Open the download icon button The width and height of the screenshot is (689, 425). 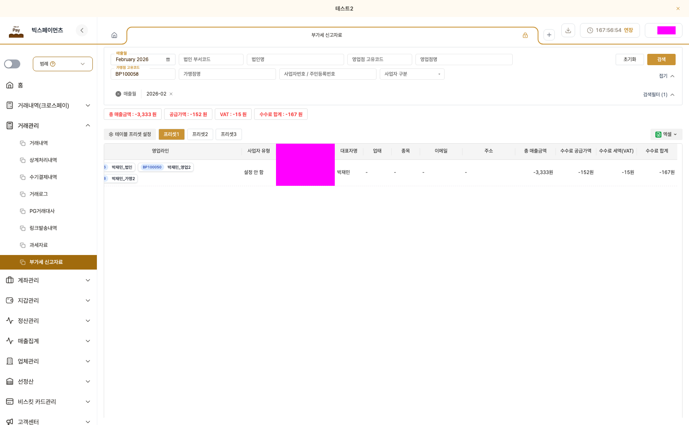pyautogui.click(x=568, y=30)
